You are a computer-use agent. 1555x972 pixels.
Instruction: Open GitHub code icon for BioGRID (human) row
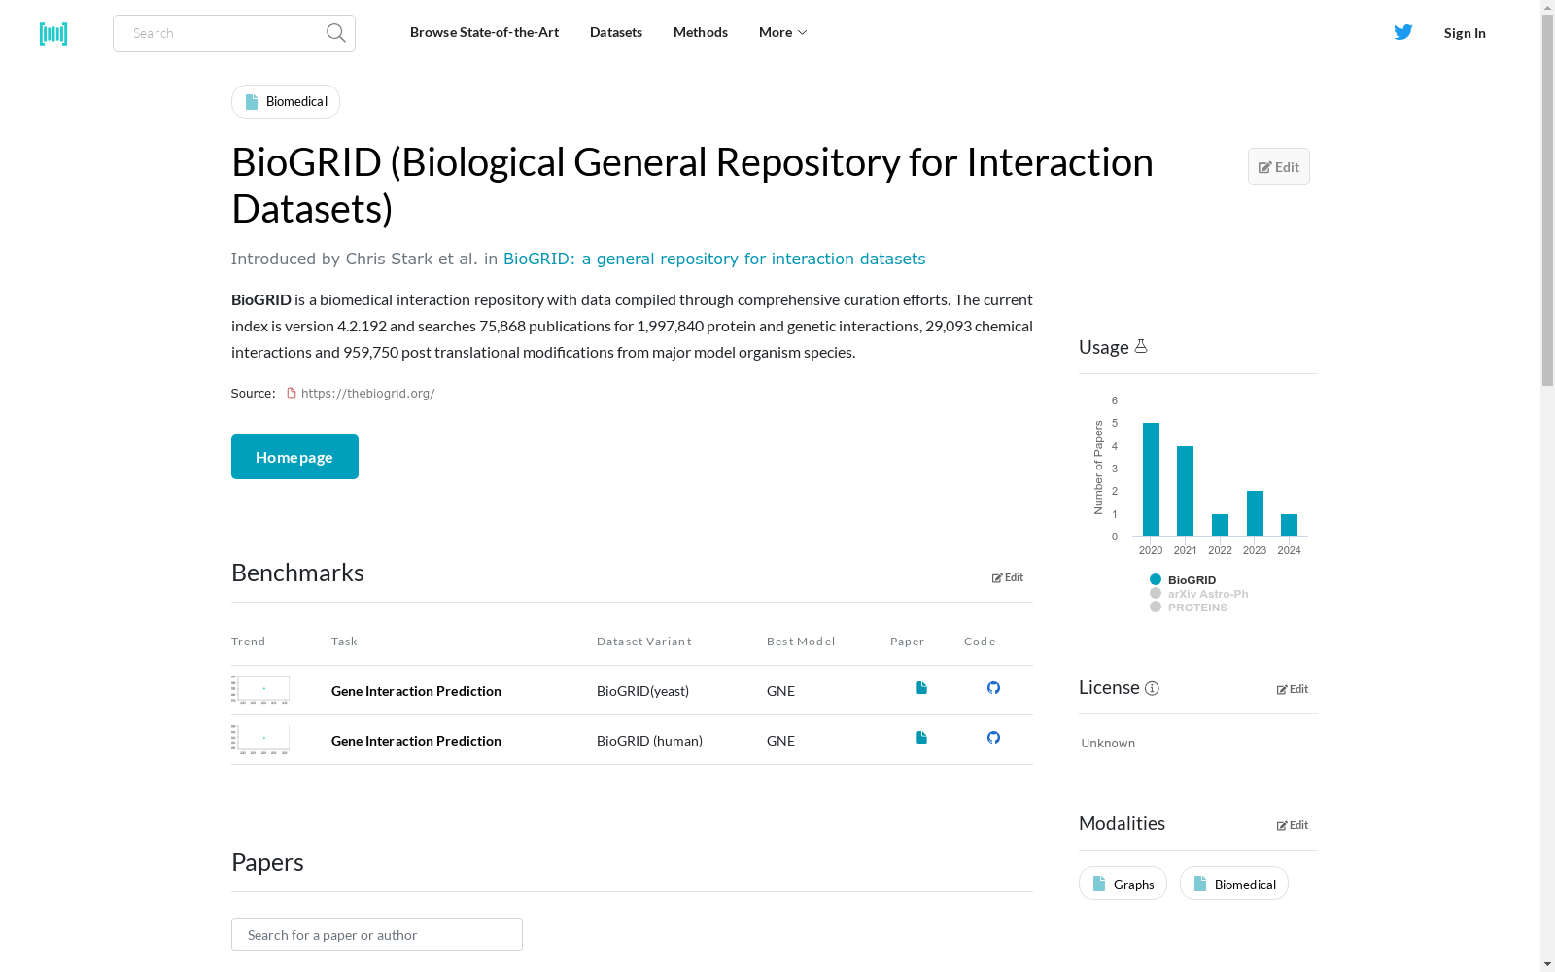993,738
